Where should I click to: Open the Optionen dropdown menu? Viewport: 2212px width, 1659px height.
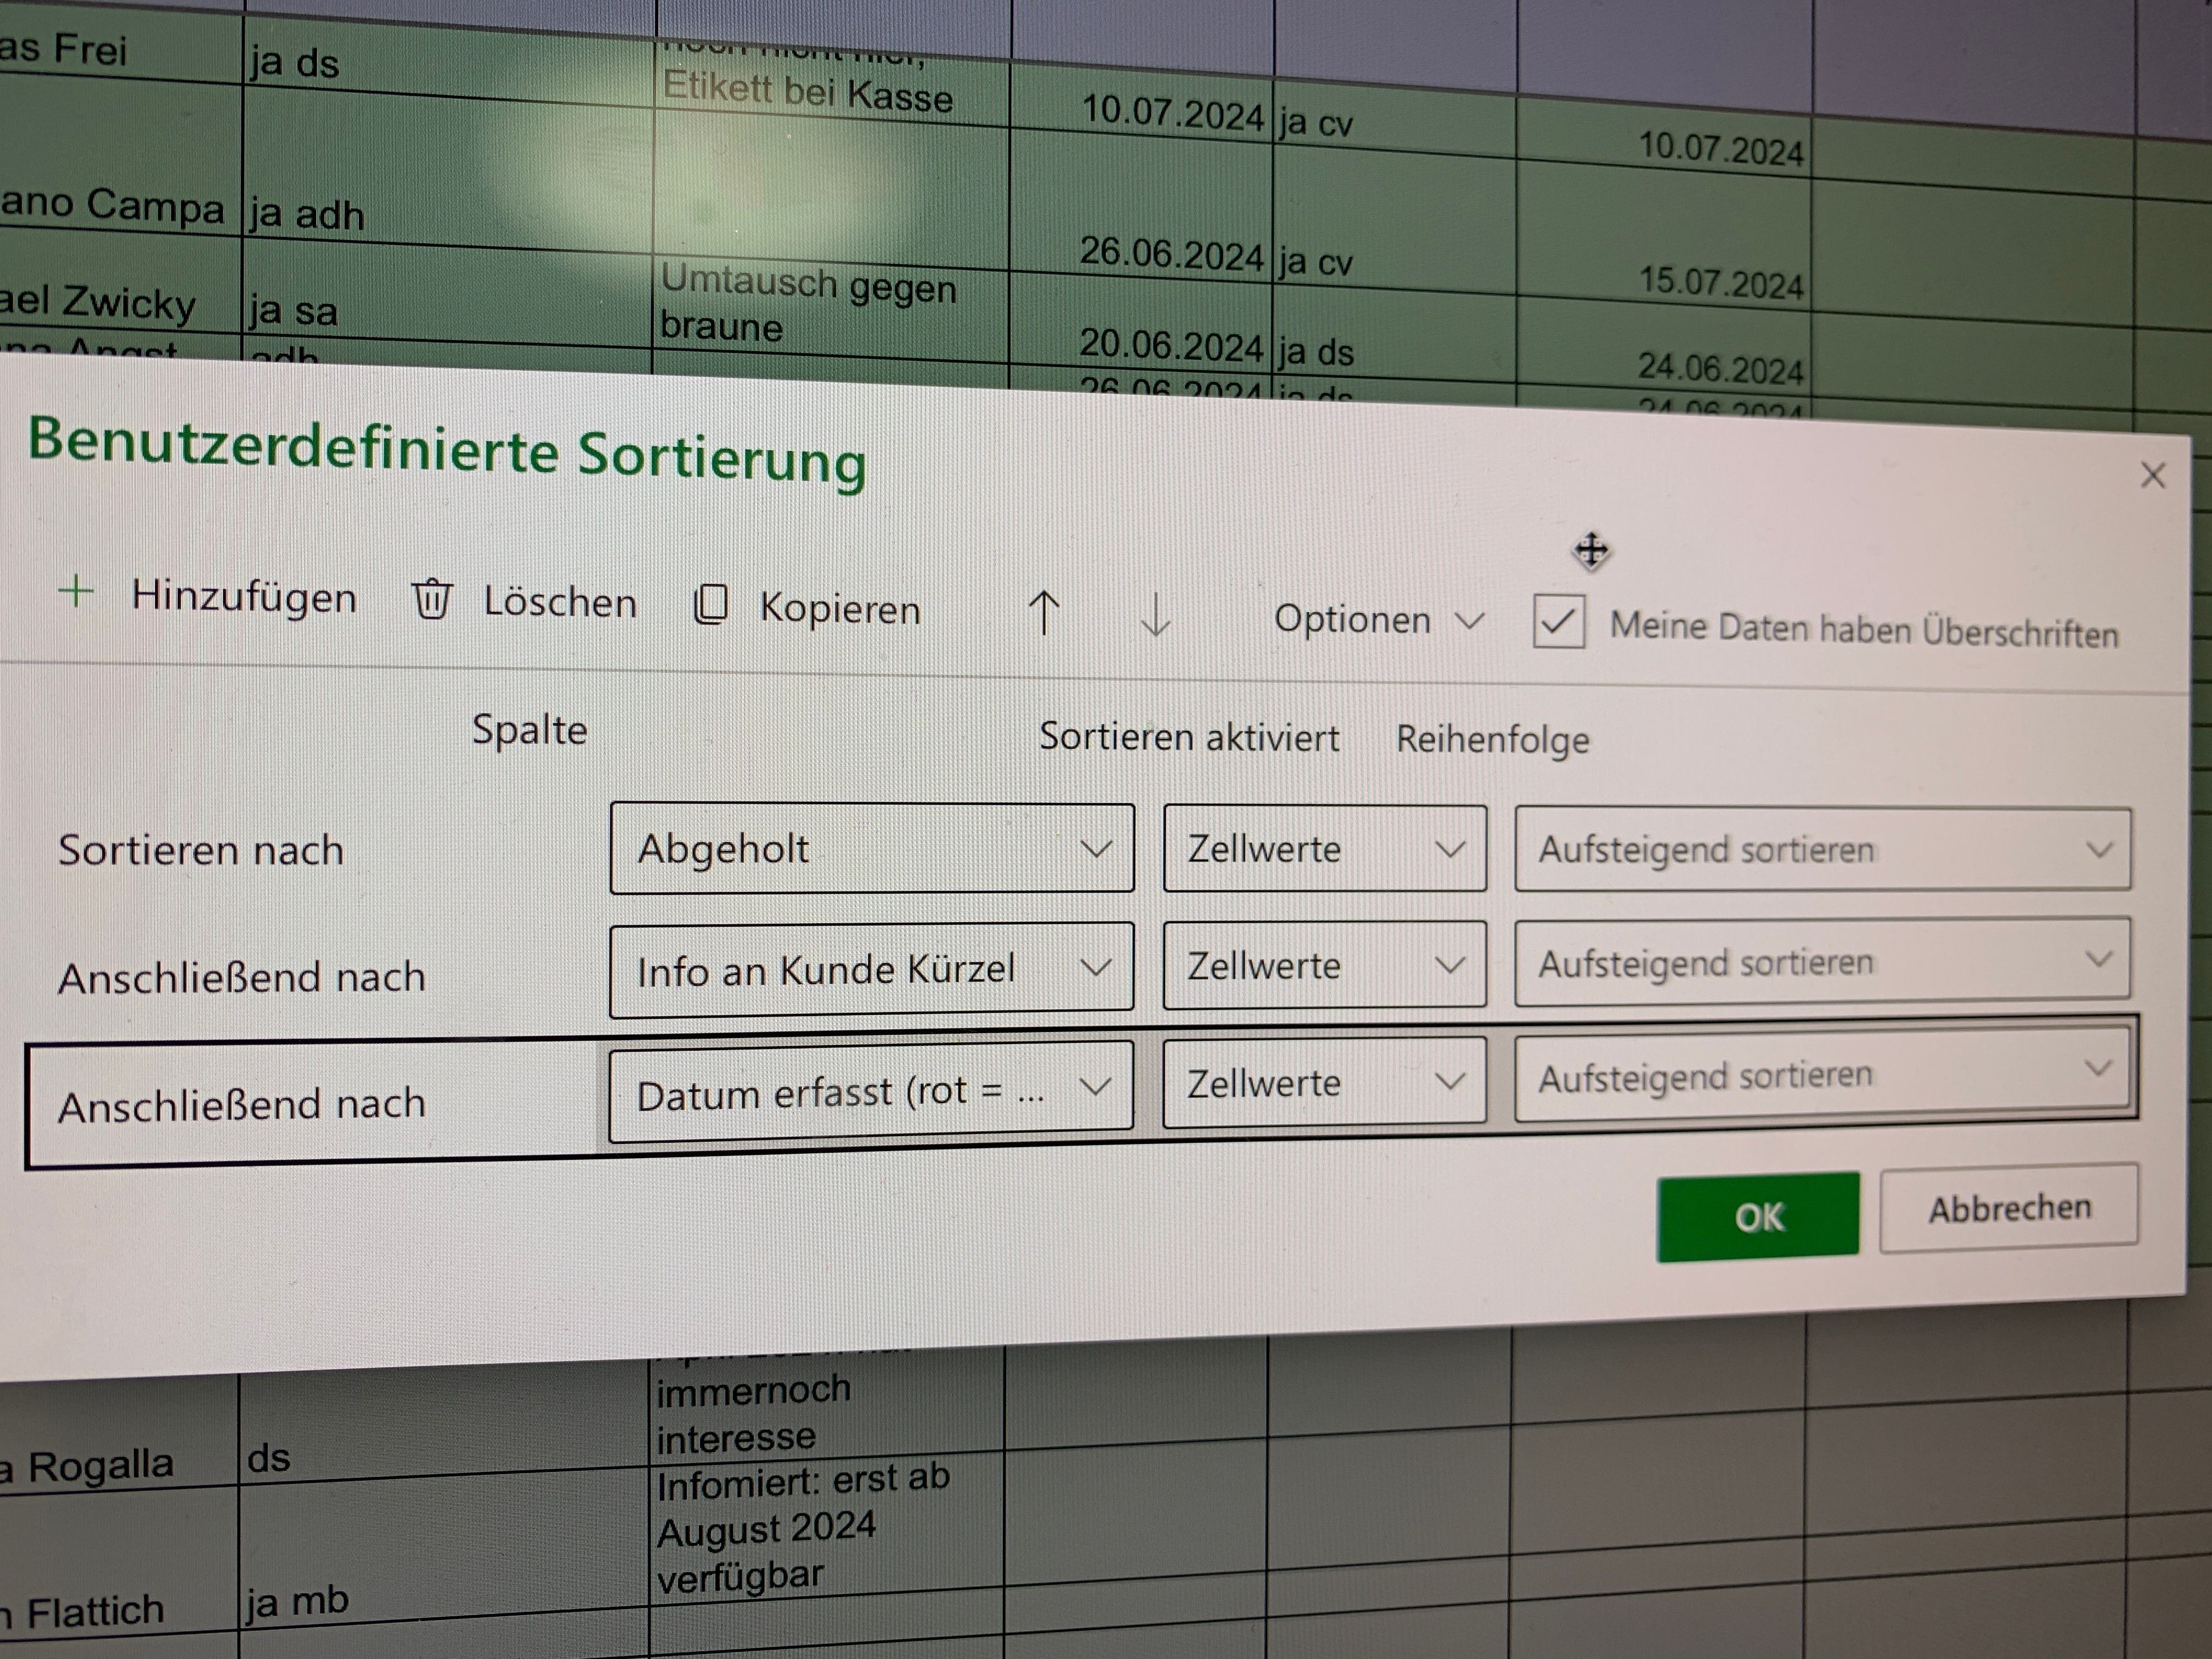pos(1376,620)
